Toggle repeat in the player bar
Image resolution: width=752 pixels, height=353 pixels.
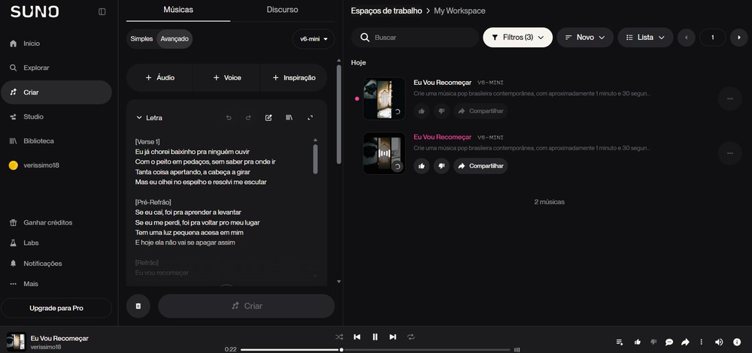(x=411, y=336)
